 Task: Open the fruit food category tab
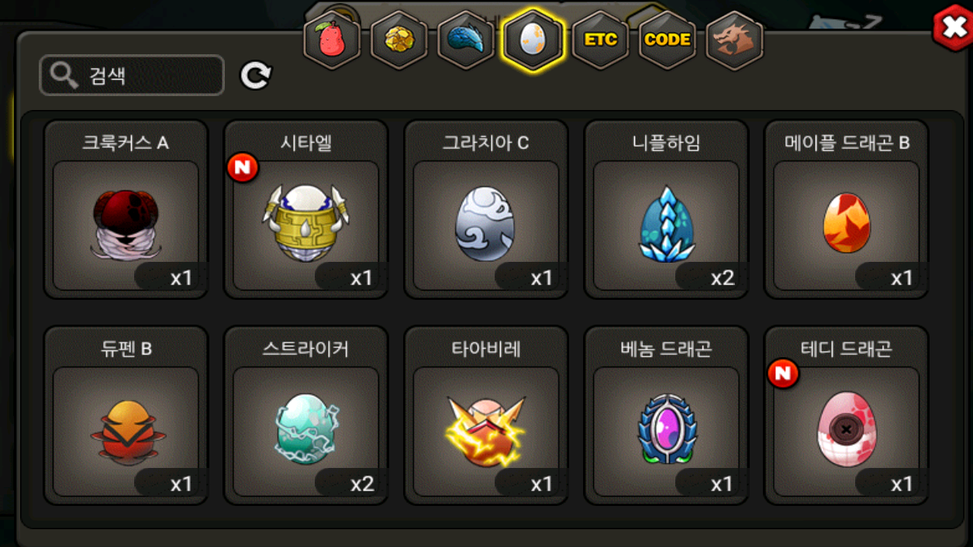point(332,40)
